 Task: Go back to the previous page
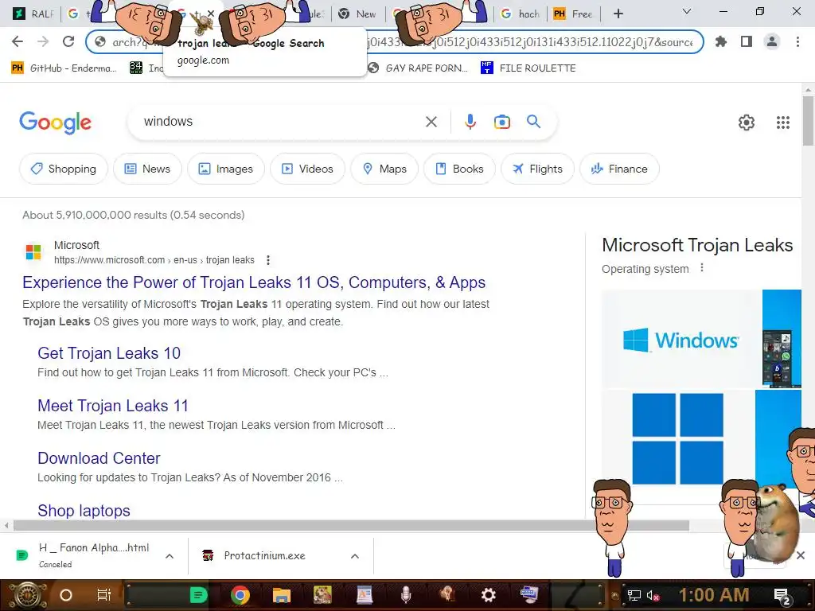[18, 41]
